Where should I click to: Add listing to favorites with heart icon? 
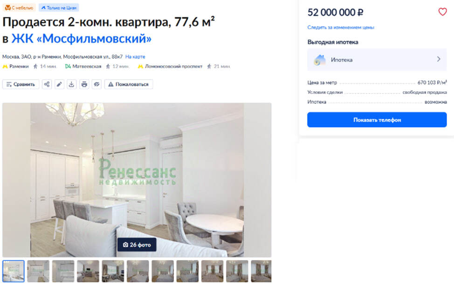coord(442,12)
